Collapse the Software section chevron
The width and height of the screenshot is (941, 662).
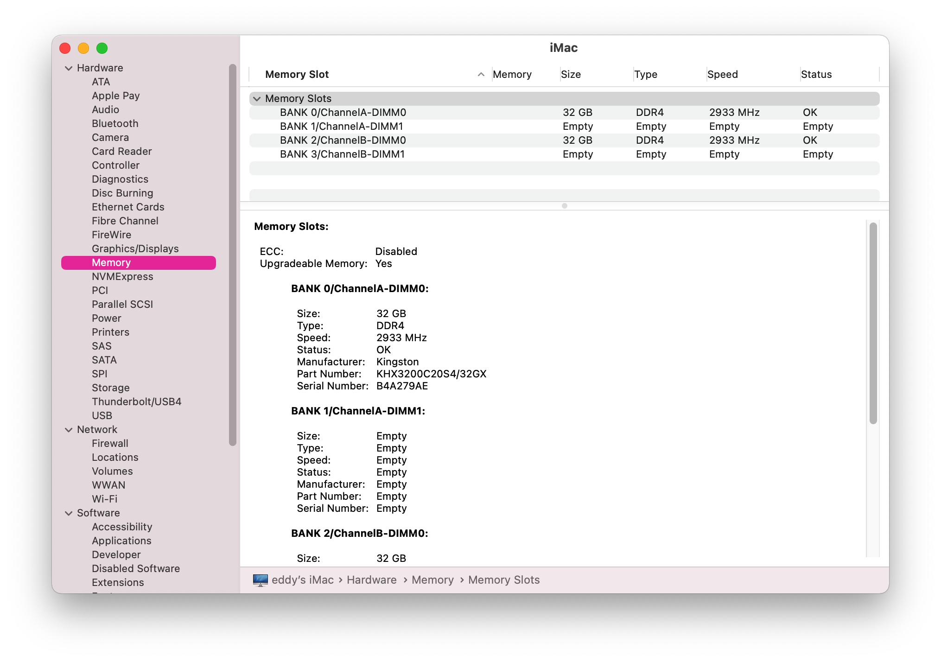(69, 513)
